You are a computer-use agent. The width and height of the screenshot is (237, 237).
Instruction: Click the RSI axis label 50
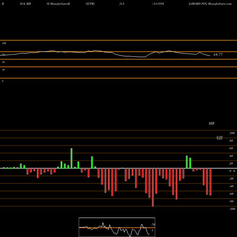pyautogui.click(x=3, y=62)
